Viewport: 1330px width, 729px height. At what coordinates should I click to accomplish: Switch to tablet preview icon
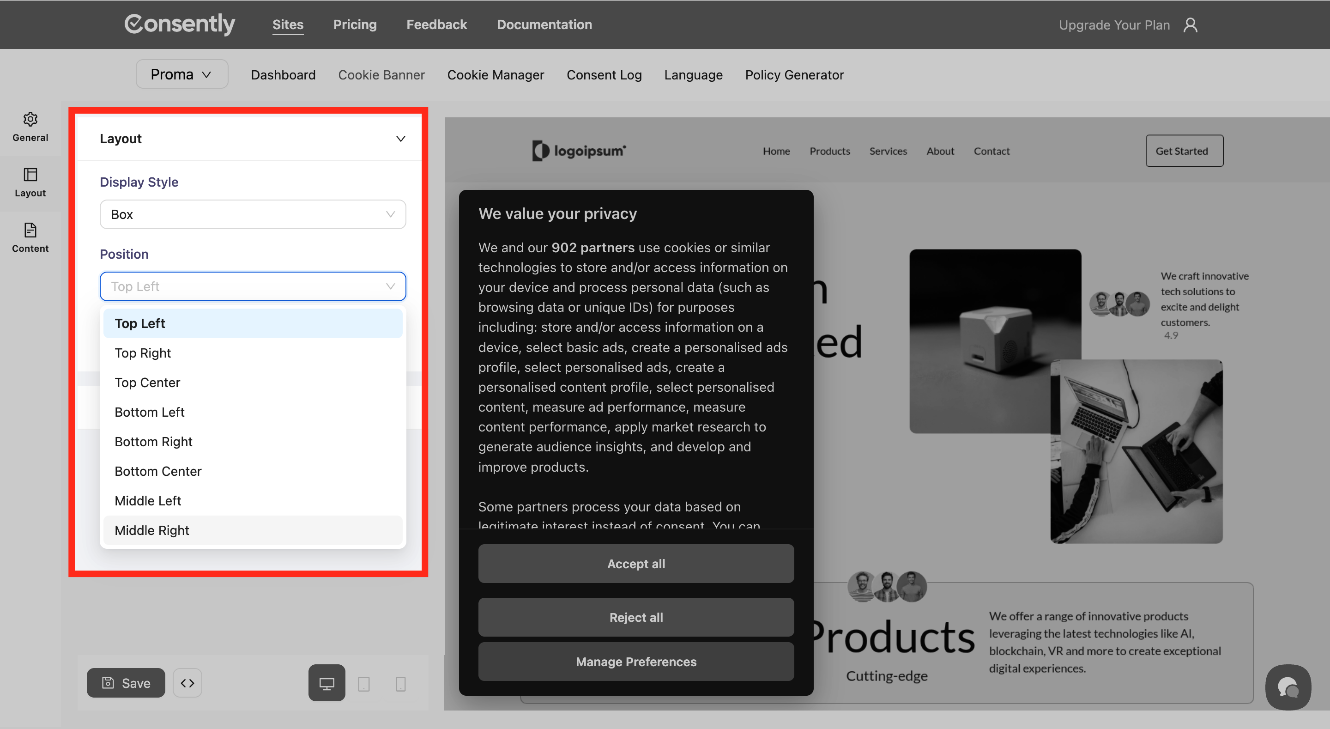[x=364, y=684]
